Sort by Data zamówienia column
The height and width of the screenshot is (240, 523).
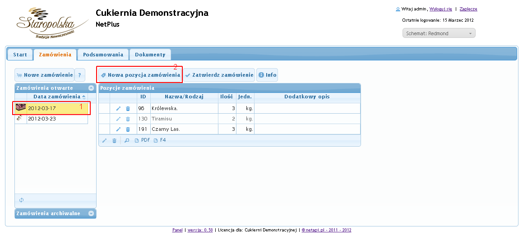(57, 97)
